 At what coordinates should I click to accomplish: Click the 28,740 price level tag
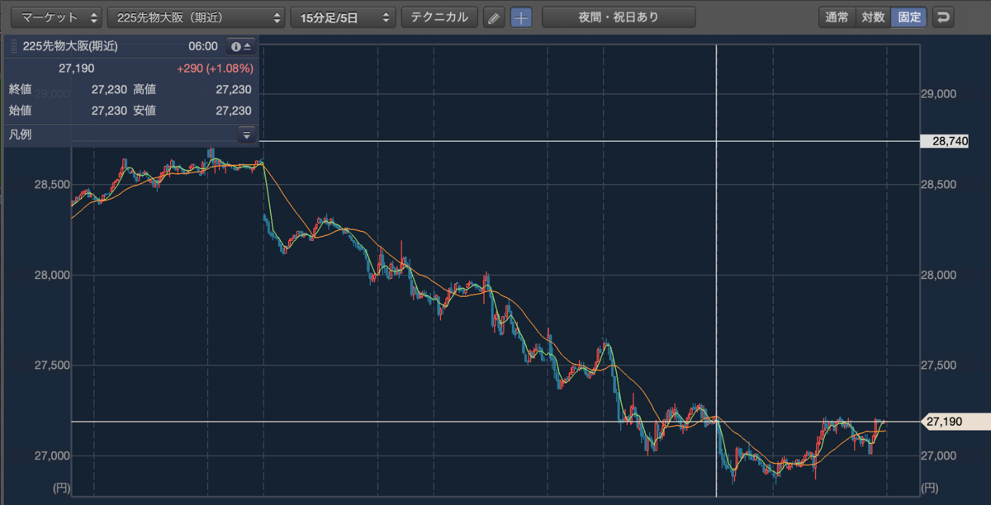[x=955, y=141]
